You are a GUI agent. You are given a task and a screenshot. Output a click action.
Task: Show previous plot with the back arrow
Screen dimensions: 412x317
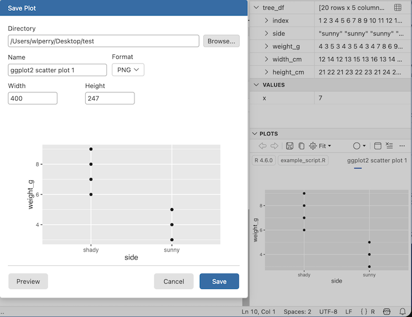263,146
